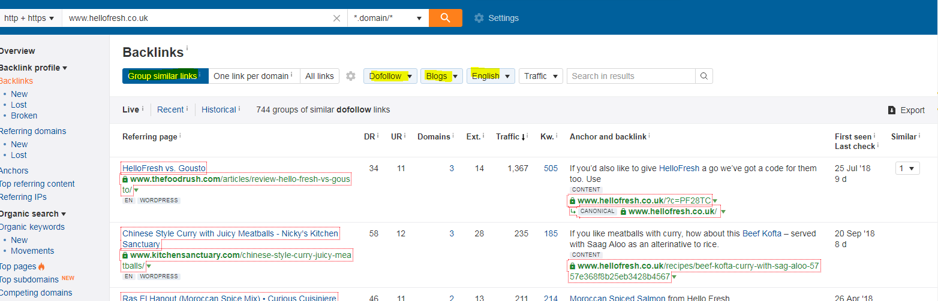Viewport: 938px width, 301px height.
Task: Click info icon next to UR column
Action: [405, 136]
